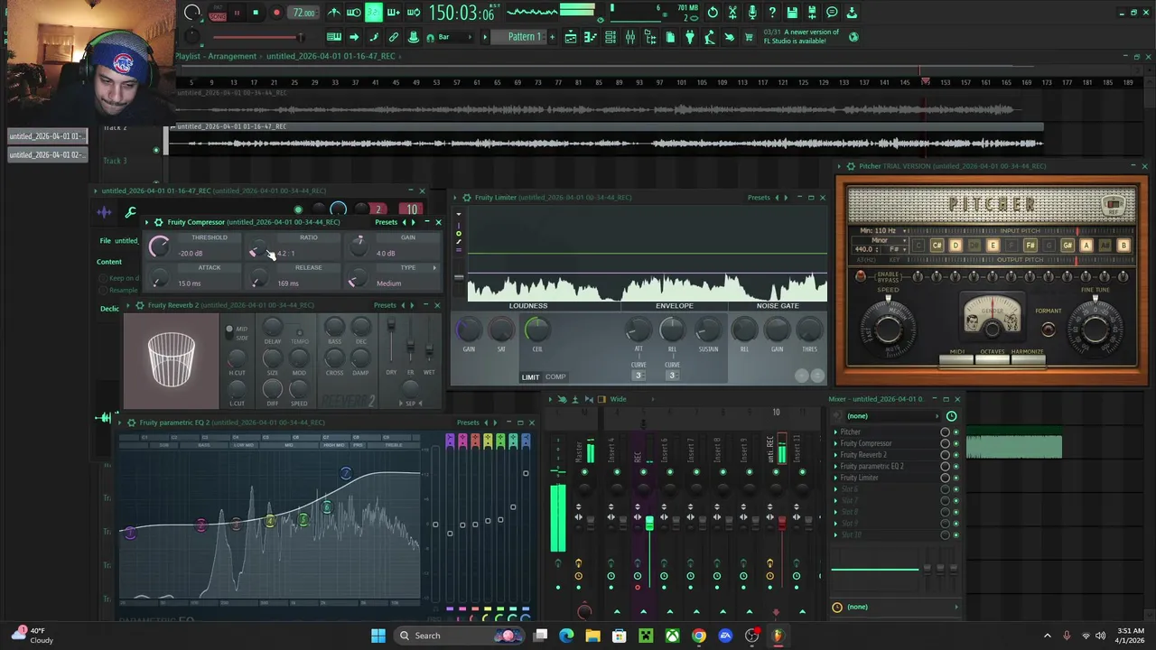Select the Master mixer track

580,451
